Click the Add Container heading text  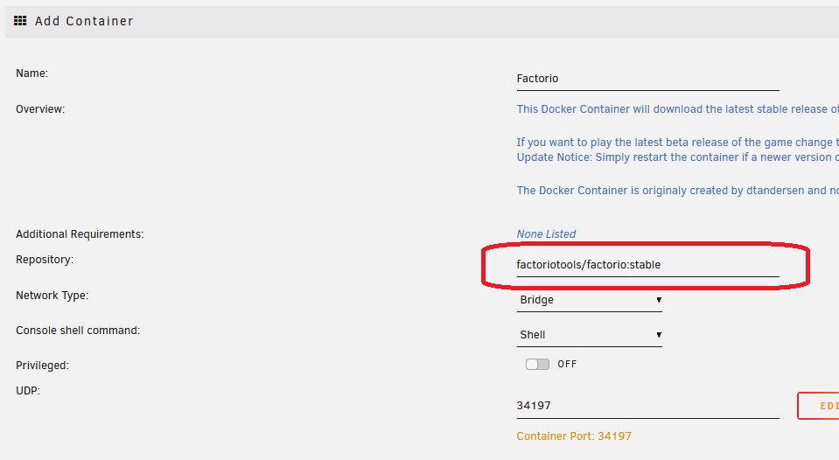click(84, 21)
